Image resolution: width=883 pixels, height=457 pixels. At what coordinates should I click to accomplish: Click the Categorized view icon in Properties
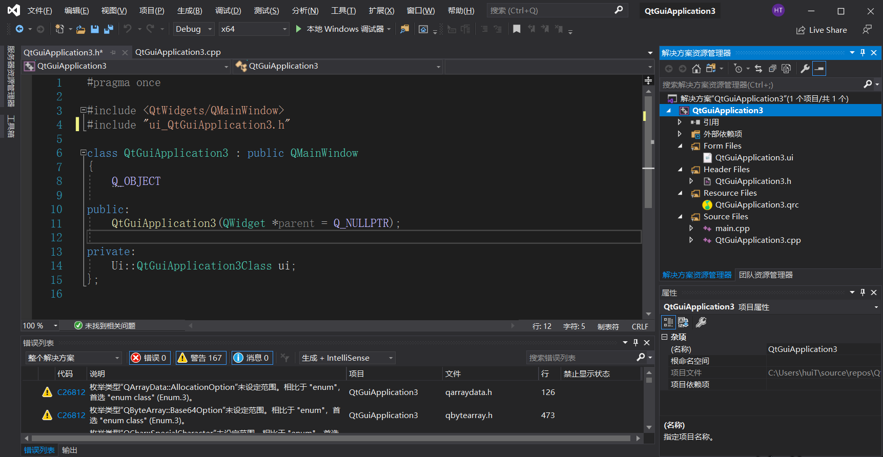click(668, 322)
